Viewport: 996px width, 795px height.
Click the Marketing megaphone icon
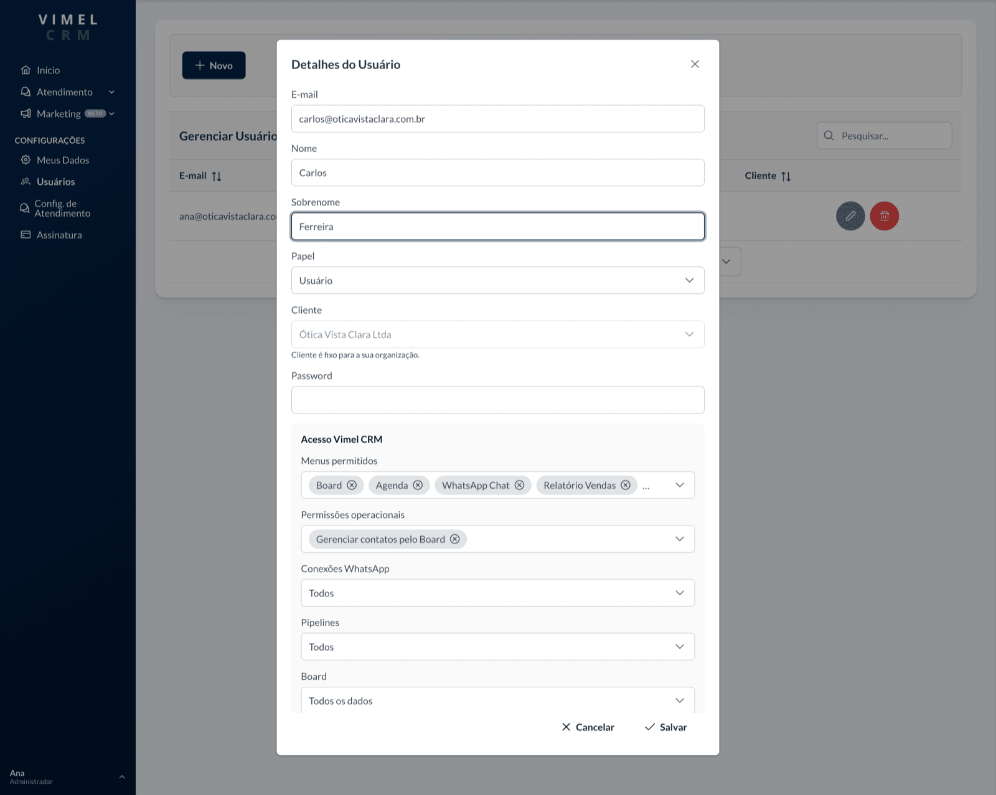pos(26,113)
